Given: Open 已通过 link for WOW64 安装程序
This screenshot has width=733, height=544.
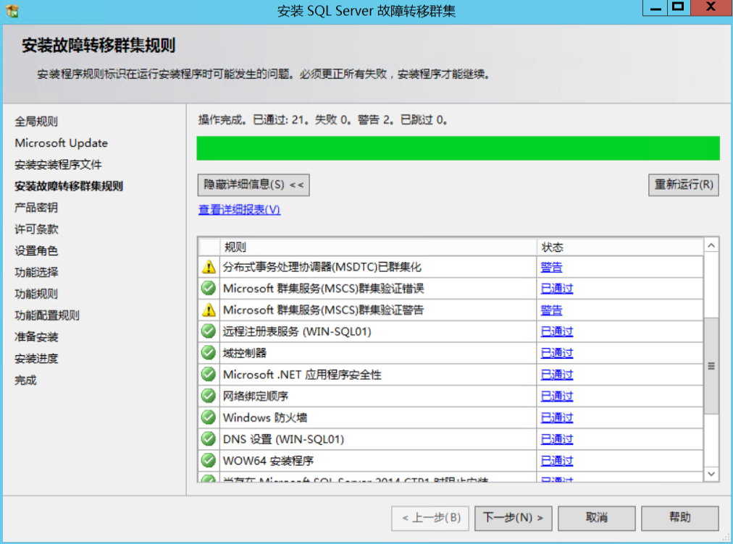Looking at the screenshot, I should pos(557,460).
